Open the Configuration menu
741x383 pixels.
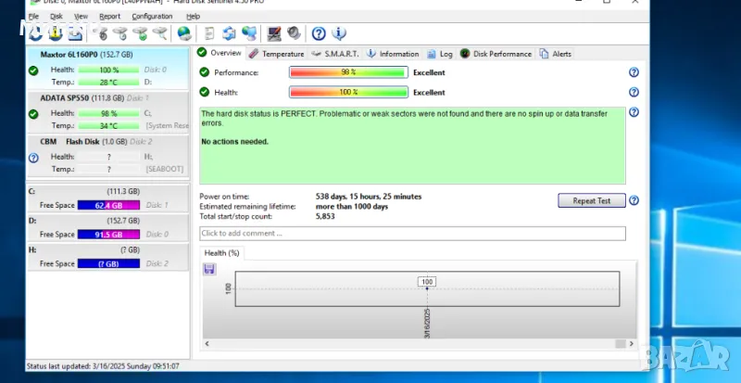[151, 17]
